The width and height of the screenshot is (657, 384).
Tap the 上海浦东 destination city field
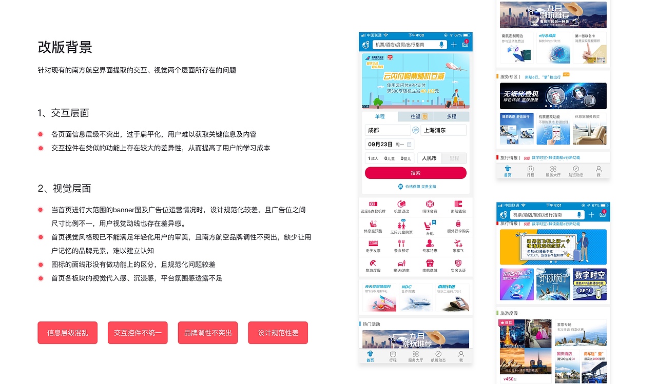click(443, 130)
